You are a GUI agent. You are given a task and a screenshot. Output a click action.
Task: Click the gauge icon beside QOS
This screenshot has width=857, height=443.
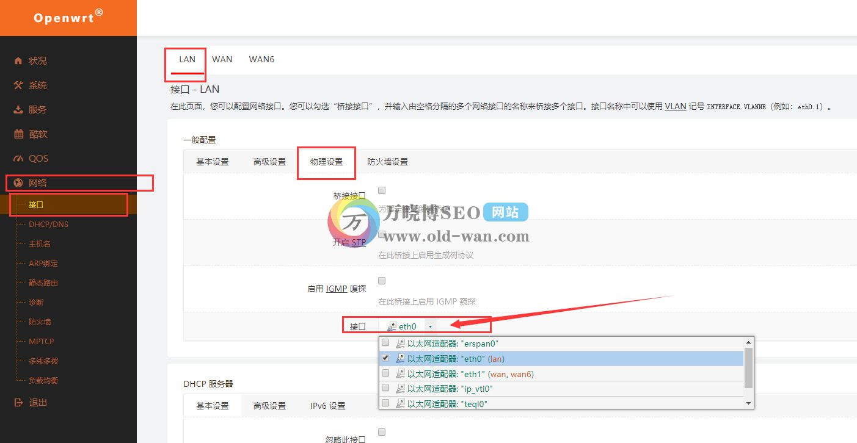(x=18, y=158)
